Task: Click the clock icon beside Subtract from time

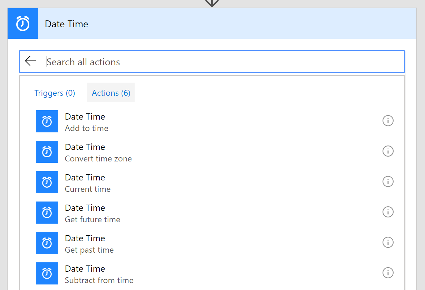Action: point(47,273)
